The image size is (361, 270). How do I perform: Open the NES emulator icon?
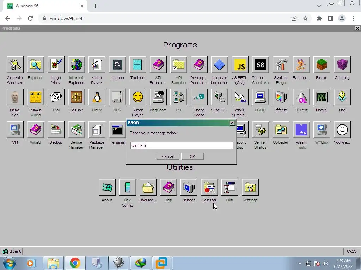tap(117, 97)
